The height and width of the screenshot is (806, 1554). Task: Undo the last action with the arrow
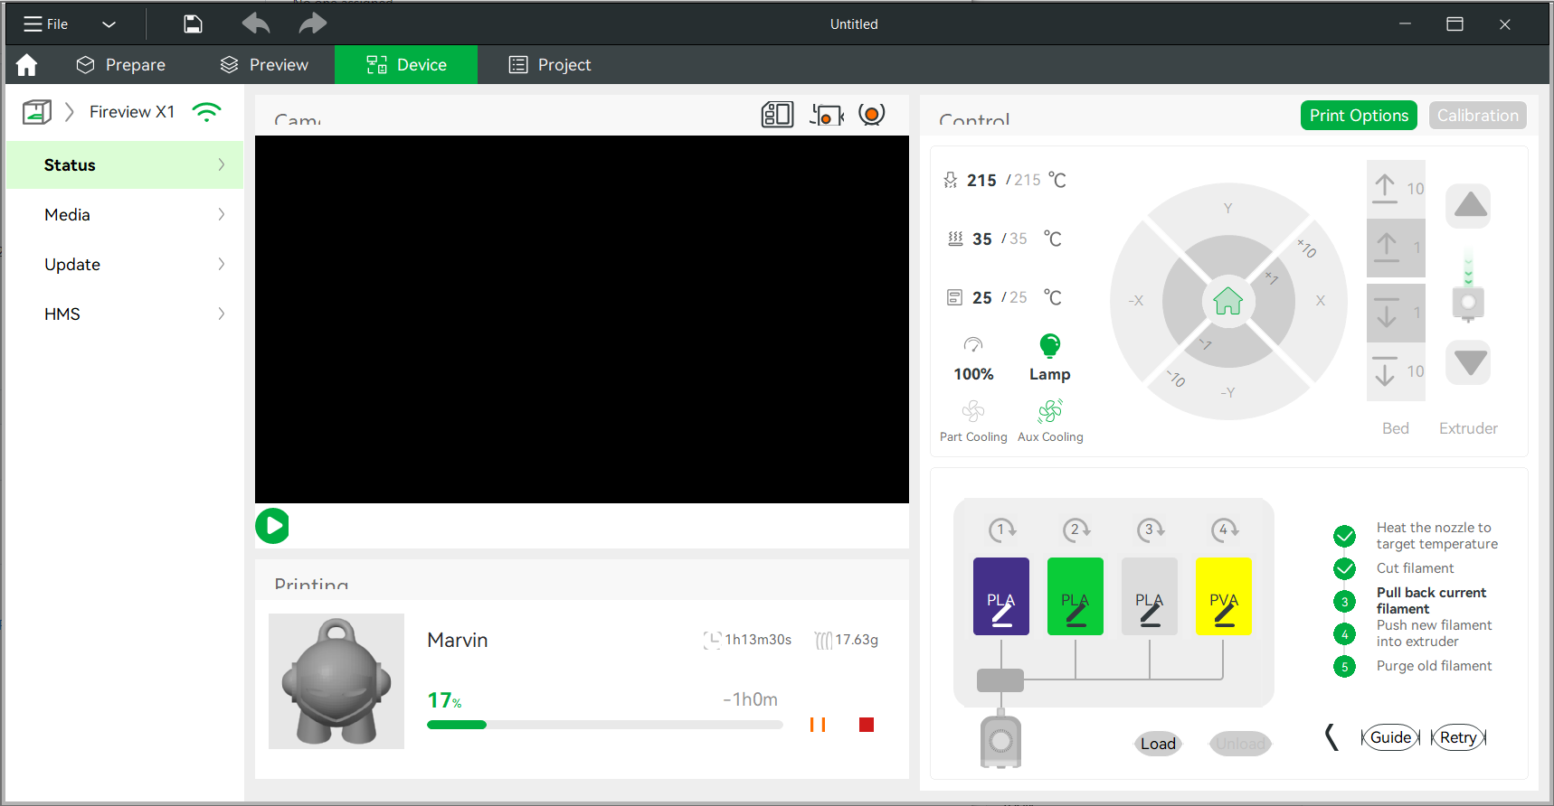[256, 23]
